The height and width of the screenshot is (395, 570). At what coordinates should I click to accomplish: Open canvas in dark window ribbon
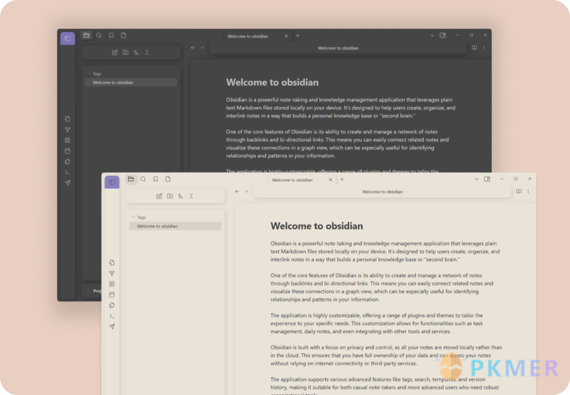click(x=67, y=140)
